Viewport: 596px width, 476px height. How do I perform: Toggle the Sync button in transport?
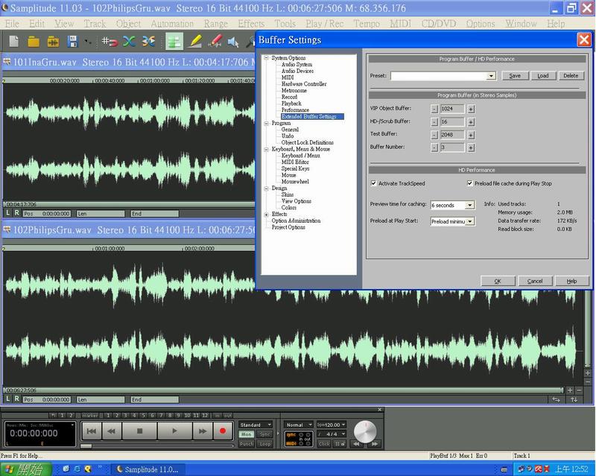(x=264, y=434)
